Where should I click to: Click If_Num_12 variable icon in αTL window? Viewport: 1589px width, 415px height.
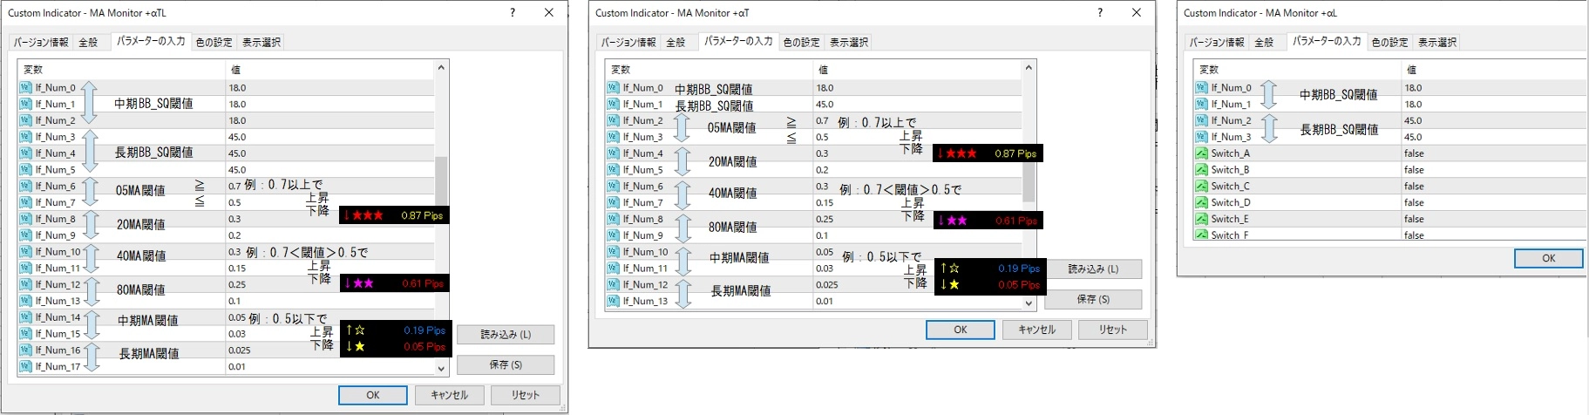pos(25,284)
